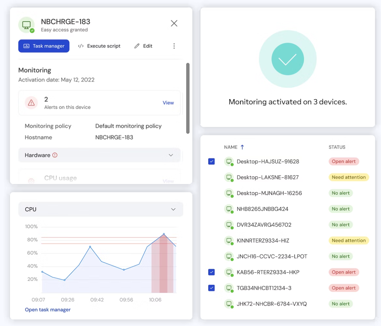Expand the Hardware section

(x=171, y=155)
